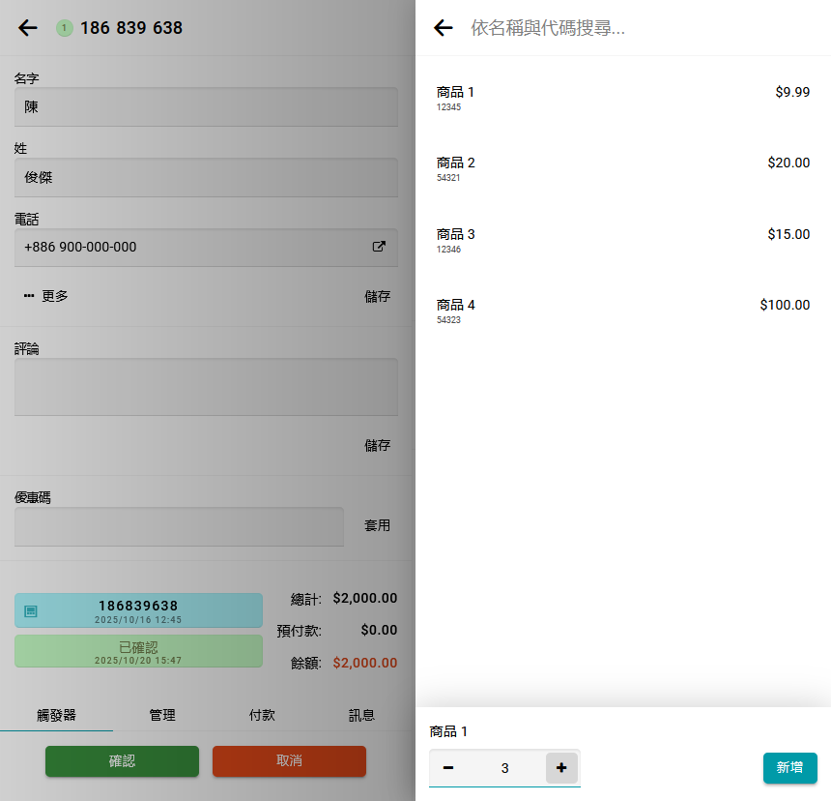The image size is (831, 801).
Task: Select 商品 2 from product list
Action: coord(623,169)
